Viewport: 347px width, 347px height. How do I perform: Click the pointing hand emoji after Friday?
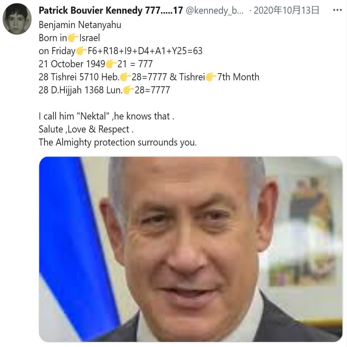[81, 51]
